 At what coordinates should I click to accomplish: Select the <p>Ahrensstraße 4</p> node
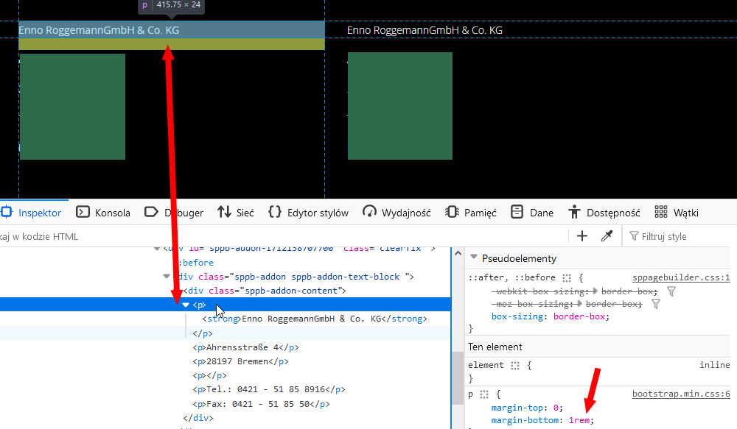[245, 347]
